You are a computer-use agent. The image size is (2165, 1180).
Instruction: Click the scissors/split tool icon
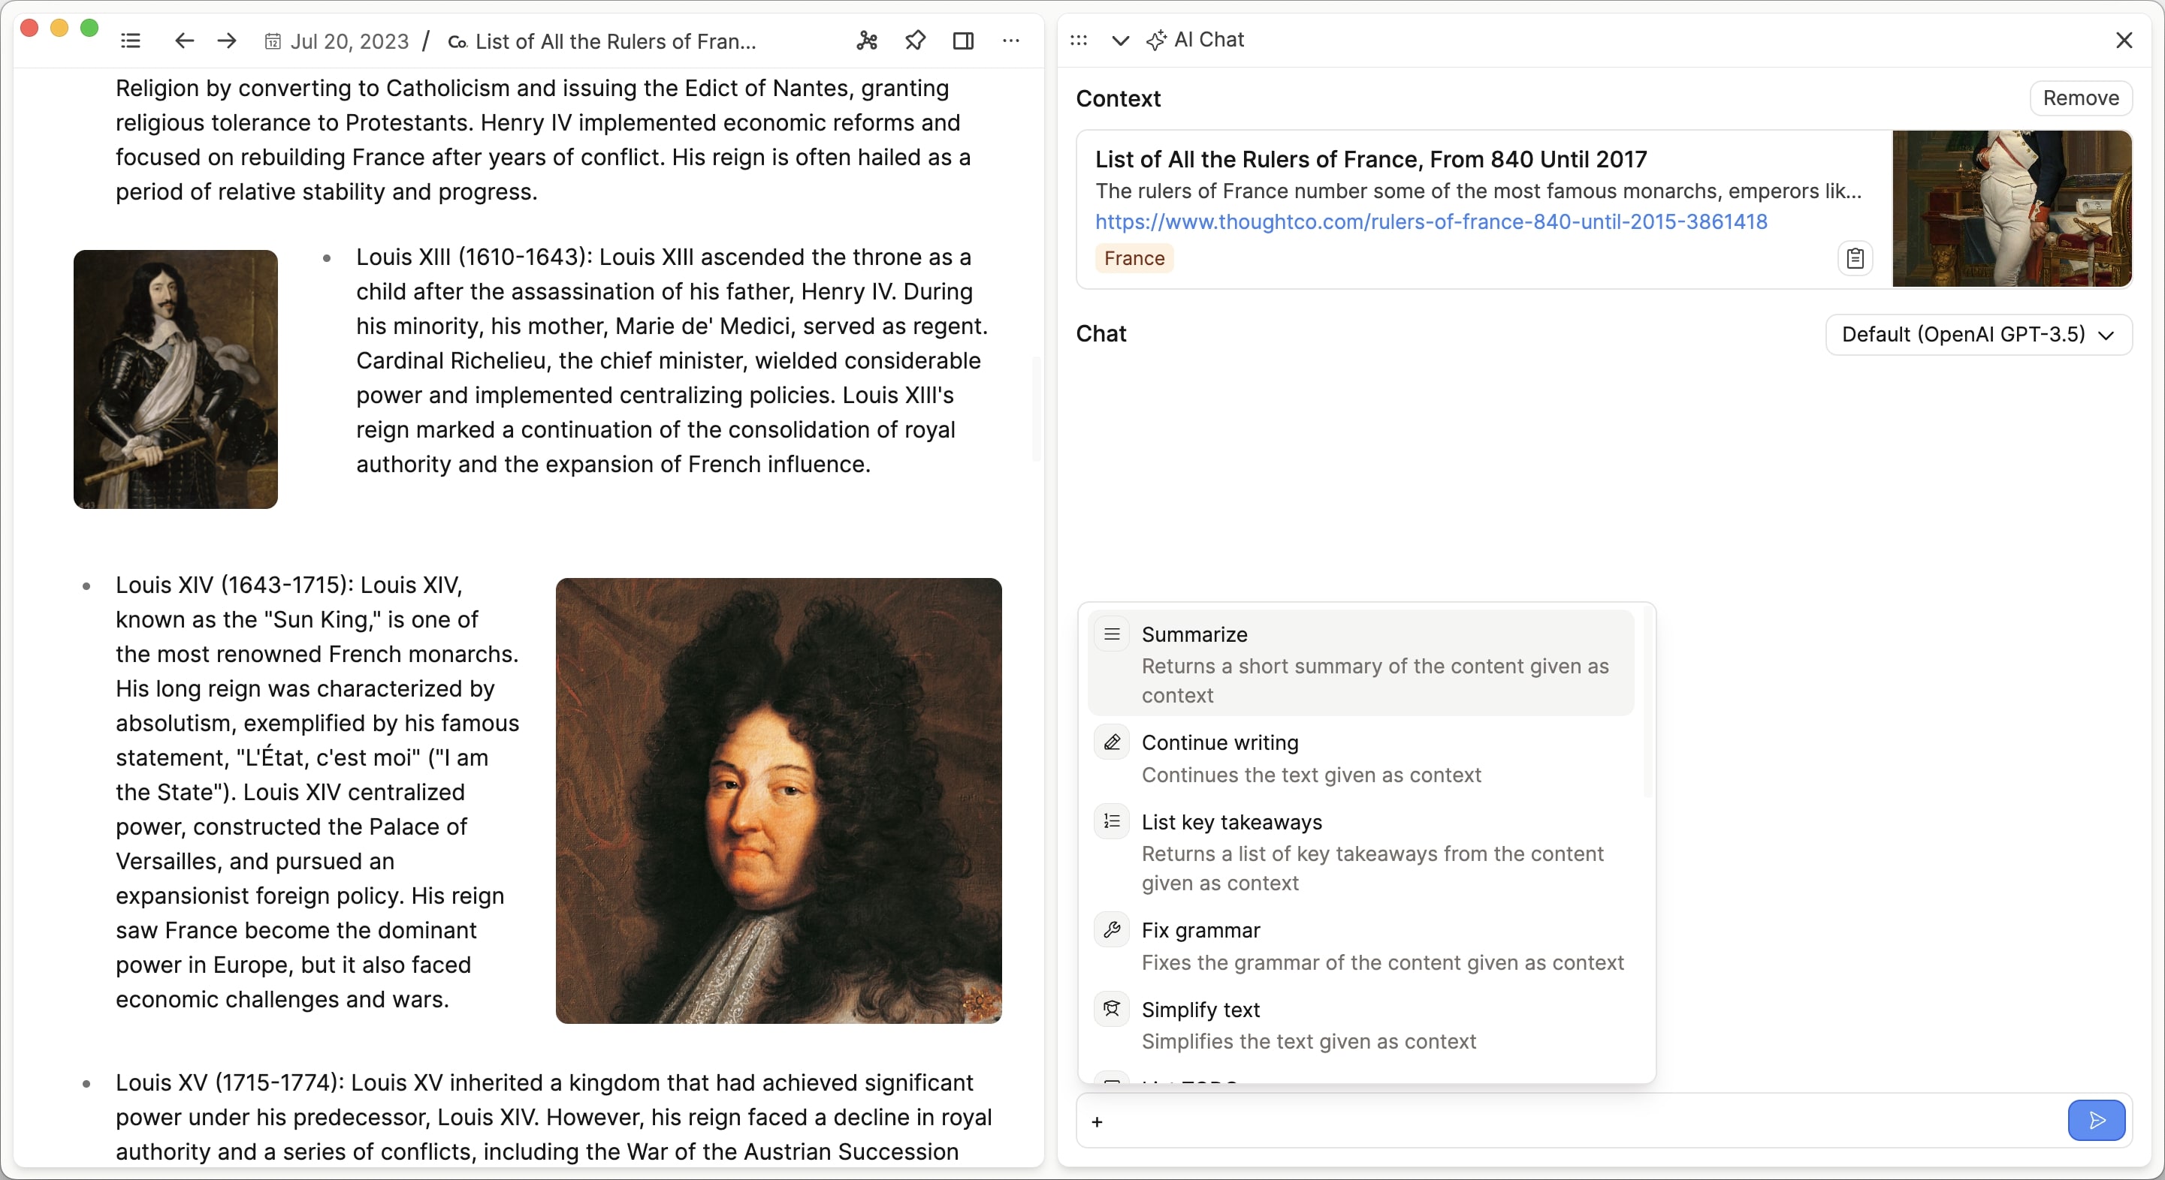click(x=867, y=41)
